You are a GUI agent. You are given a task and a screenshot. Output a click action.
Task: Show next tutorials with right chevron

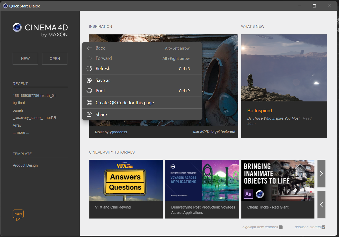[x=321, y=174]
